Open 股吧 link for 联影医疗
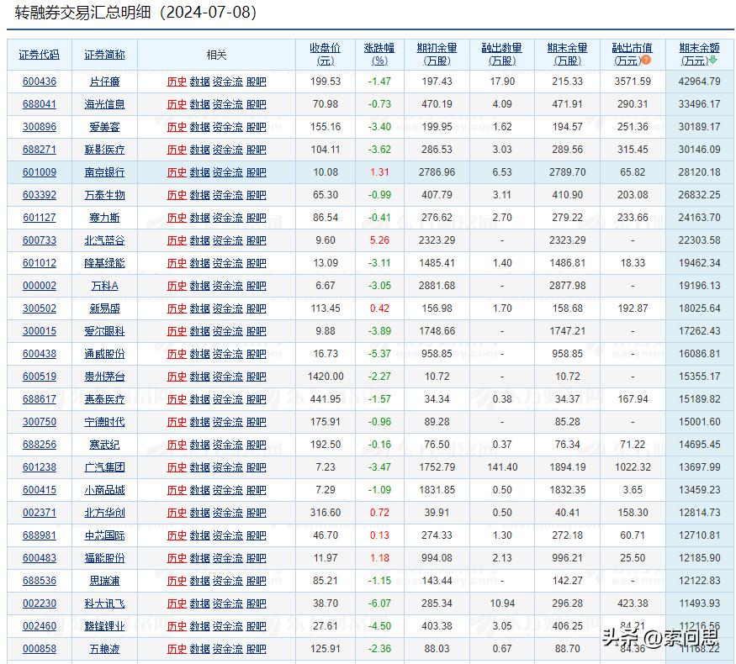Screen dimensions: 736x664 (256, 150)
